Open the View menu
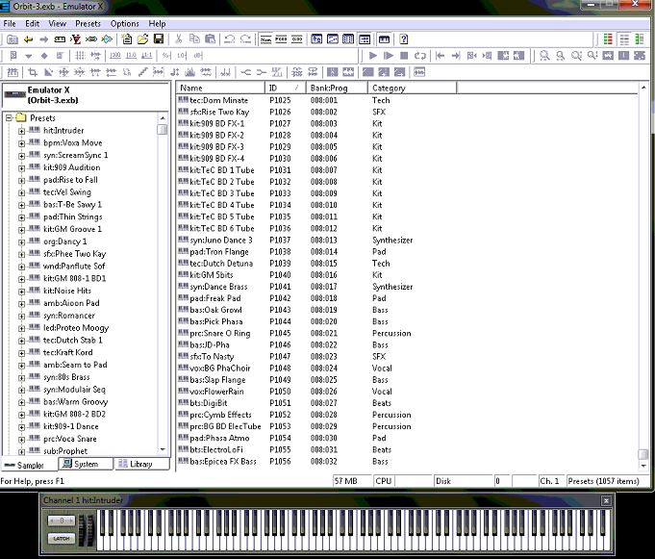Viewport: 655px width, 559px height. [58, 24]
